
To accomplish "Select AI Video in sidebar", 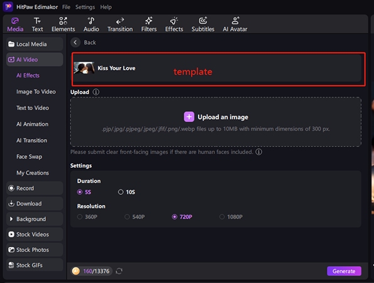I will (35, 59).
